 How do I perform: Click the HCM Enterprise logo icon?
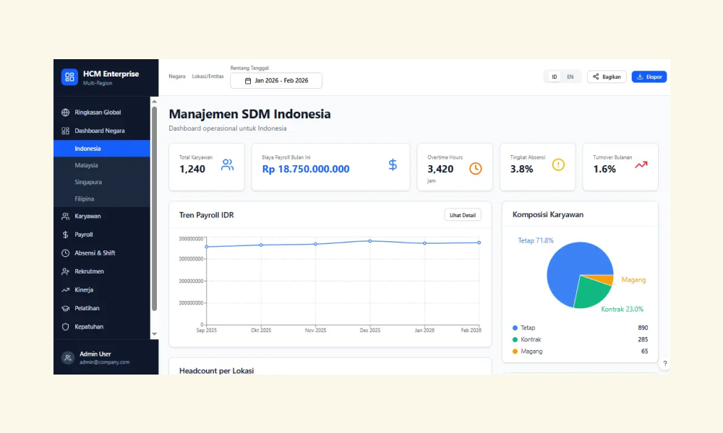(69, 76)
